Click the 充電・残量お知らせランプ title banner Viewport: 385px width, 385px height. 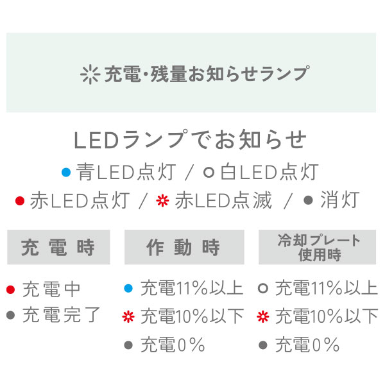191,73
